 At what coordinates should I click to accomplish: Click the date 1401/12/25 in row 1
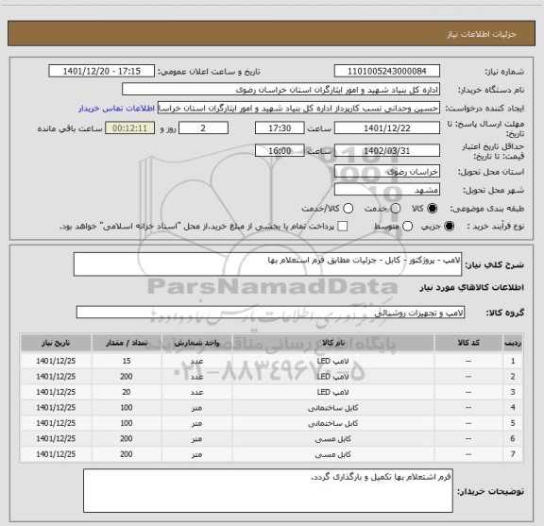pos(56,361)
